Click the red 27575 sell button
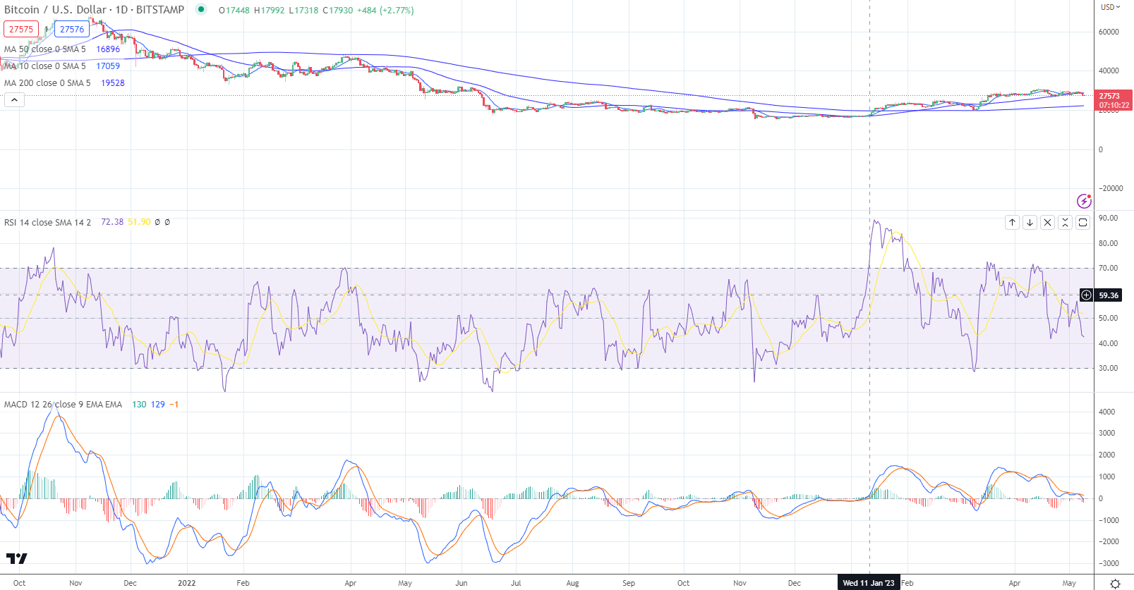Viewport: 1134px width, 590px height. click(21, 30)
